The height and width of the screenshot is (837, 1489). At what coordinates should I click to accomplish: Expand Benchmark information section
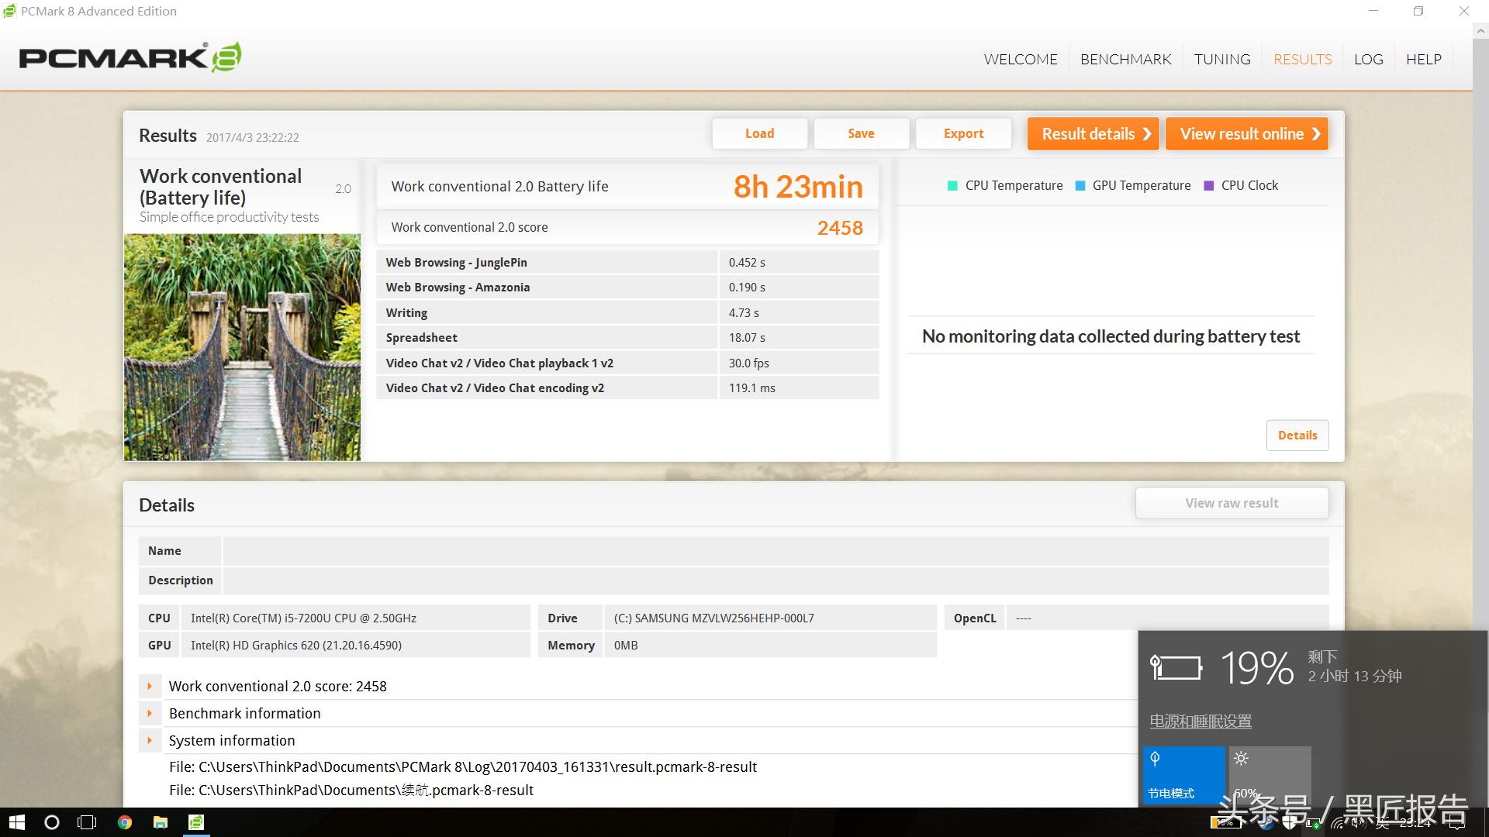click(x=150, y=714)
